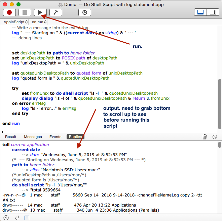Show the log pane via list icon
Image resolution: width=222 pixels, height=221 pixels.
tap(27, 218)
